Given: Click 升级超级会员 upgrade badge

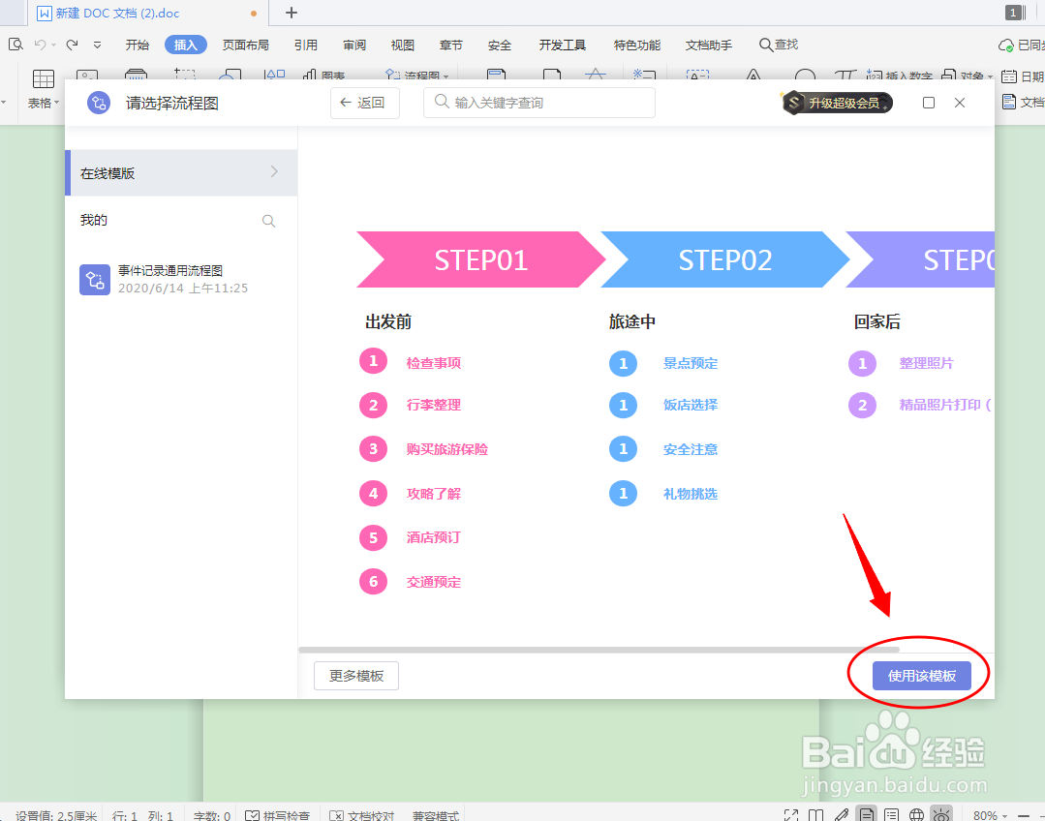Looking at the screenshot, I should [x=838, y=103].
